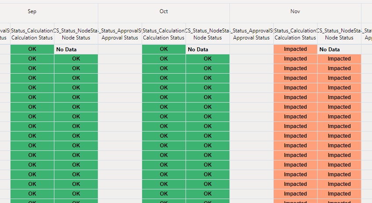This screenshot has width=372, height=203.
Task: Select top Impacted cell under Nov Calculation Status
Action: 295,50
